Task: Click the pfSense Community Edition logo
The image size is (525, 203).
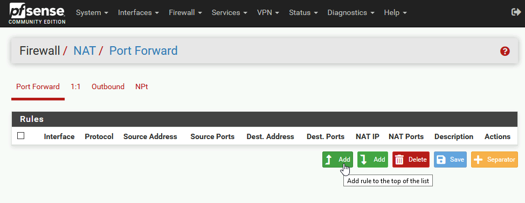Action: 37,13
